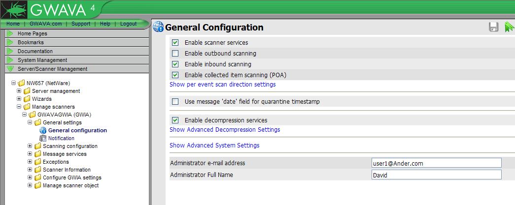Viewport: 515px width, 205px height.
Task: Collapse the GWAVAGWIA (GWIA) node
Action: click(24, 115)
